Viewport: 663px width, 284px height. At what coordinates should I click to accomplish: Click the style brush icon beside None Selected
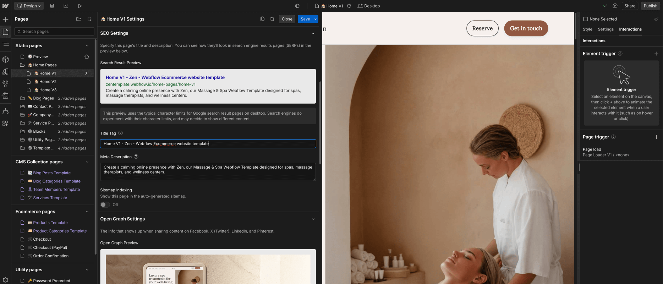(x=656, y=19)
